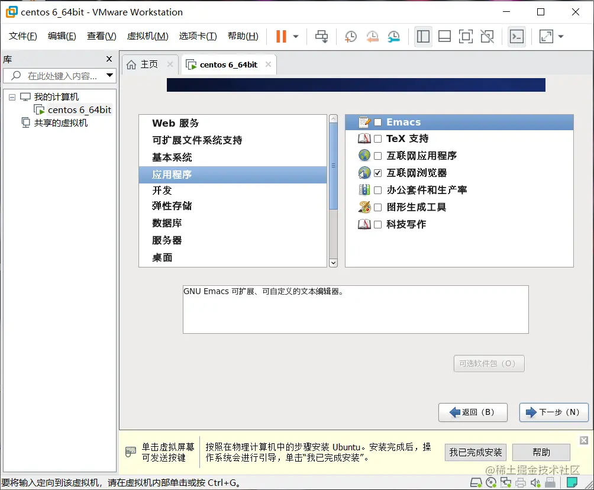Screen dimensions: 594x490
Task: Open the snapshot manager icon
Action: point(394,36)
